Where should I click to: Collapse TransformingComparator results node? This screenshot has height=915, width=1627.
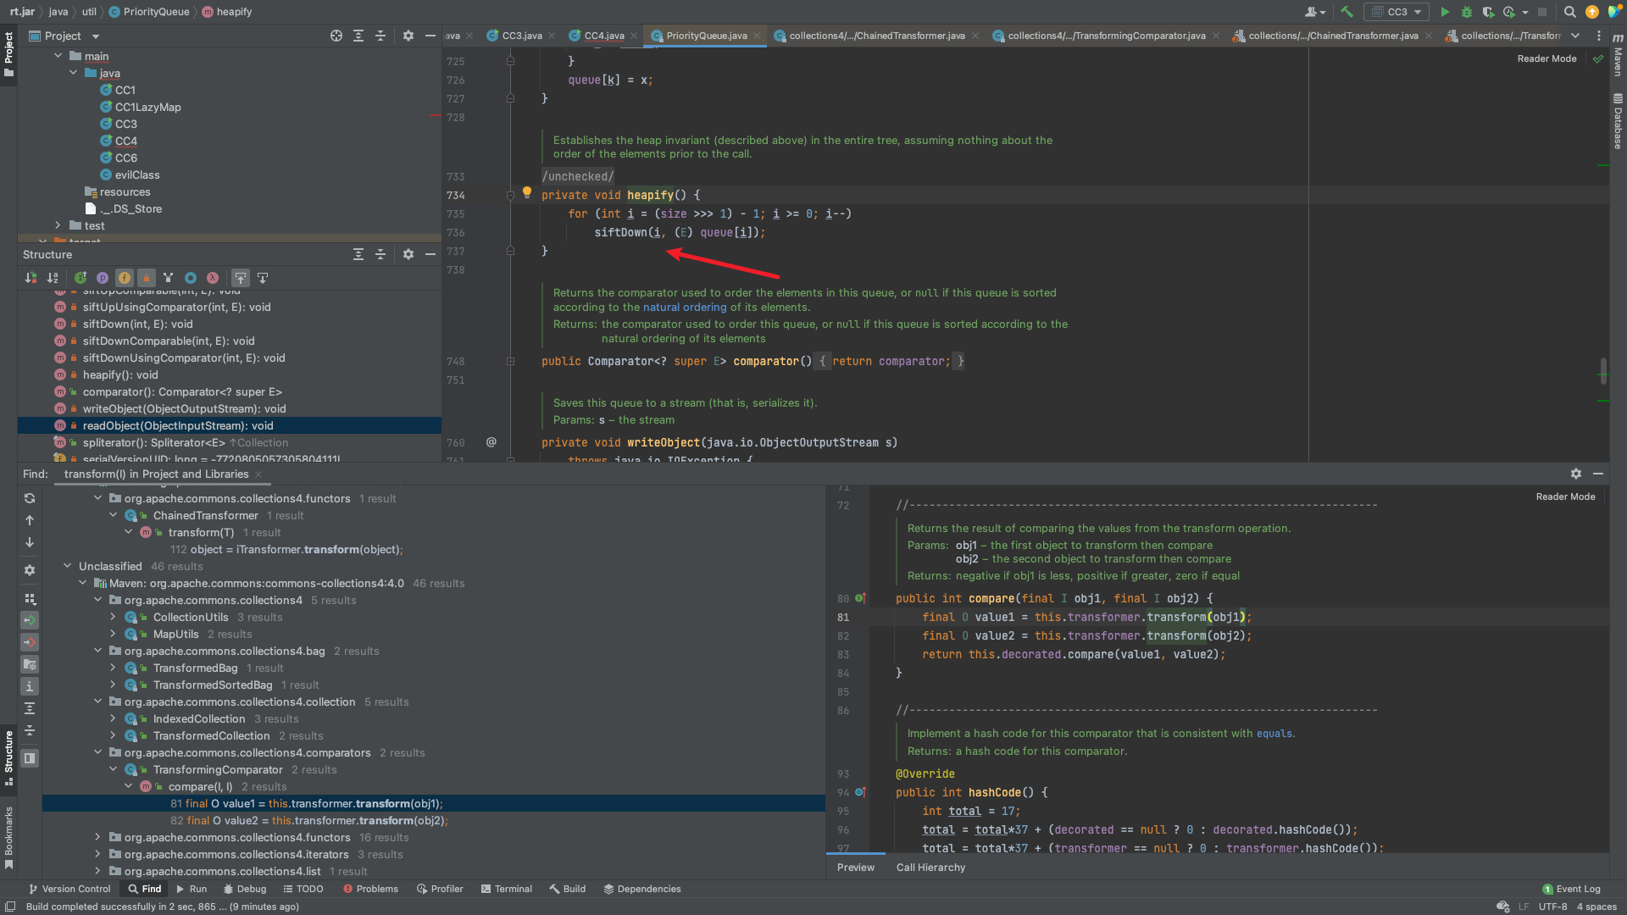click(x=113, y=769)
